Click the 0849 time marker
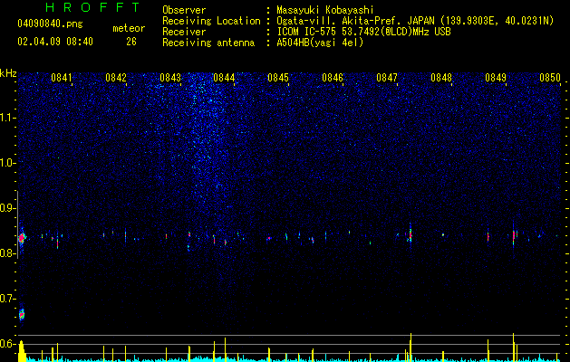This screenshot has width=570, height=362. click(496, 78)
